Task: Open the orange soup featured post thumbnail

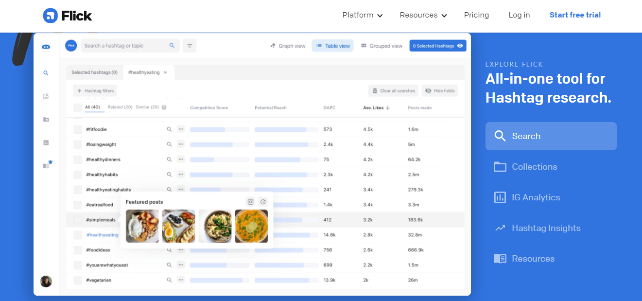Action: (251, 226)
